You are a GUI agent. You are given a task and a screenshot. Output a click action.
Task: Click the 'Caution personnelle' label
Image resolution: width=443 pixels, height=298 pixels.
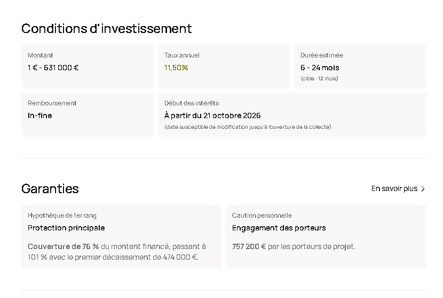(262, 216)
